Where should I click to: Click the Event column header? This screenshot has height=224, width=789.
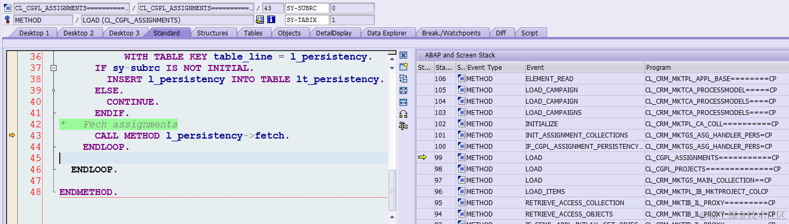[585, 68]
